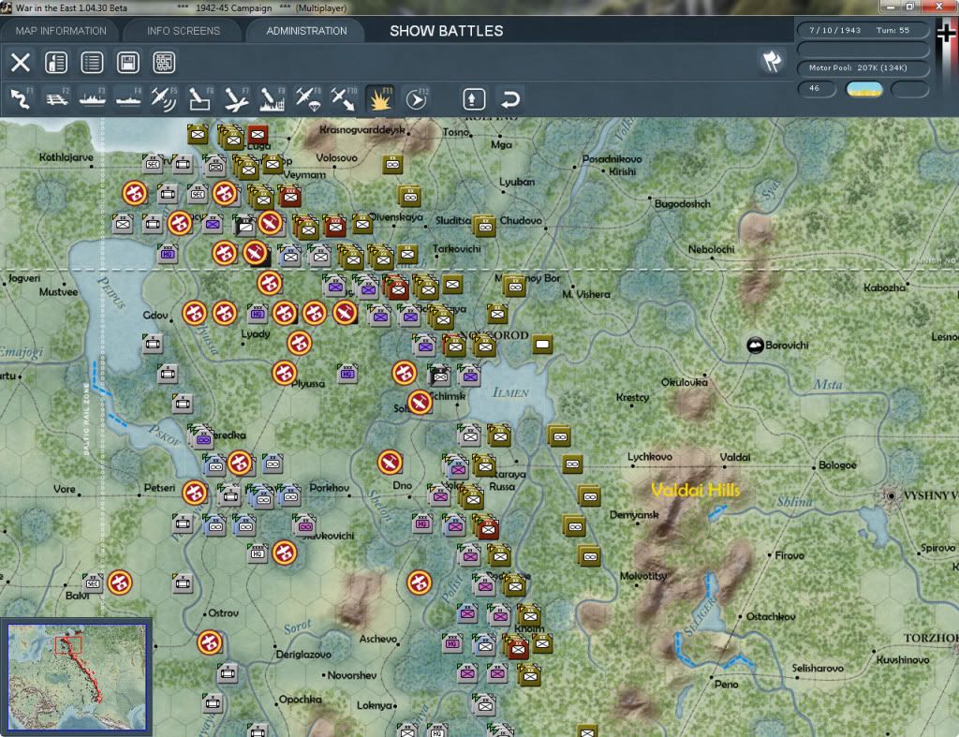Click the minimap overview of the front
This screenshot has height=737, width=959.
pyautogui.click(x=77, y=676)
